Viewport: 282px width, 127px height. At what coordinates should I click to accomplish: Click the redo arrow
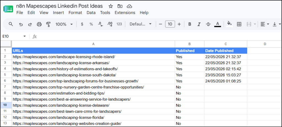(30, 24)
